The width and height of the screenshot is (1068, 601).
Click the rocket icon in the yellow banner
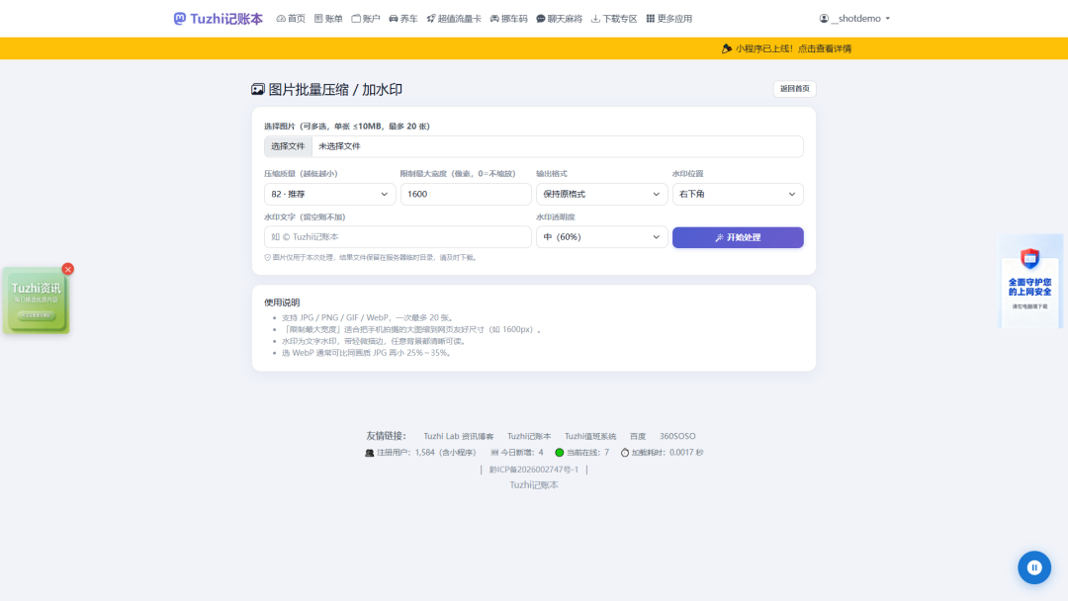(x=727, y=48)
